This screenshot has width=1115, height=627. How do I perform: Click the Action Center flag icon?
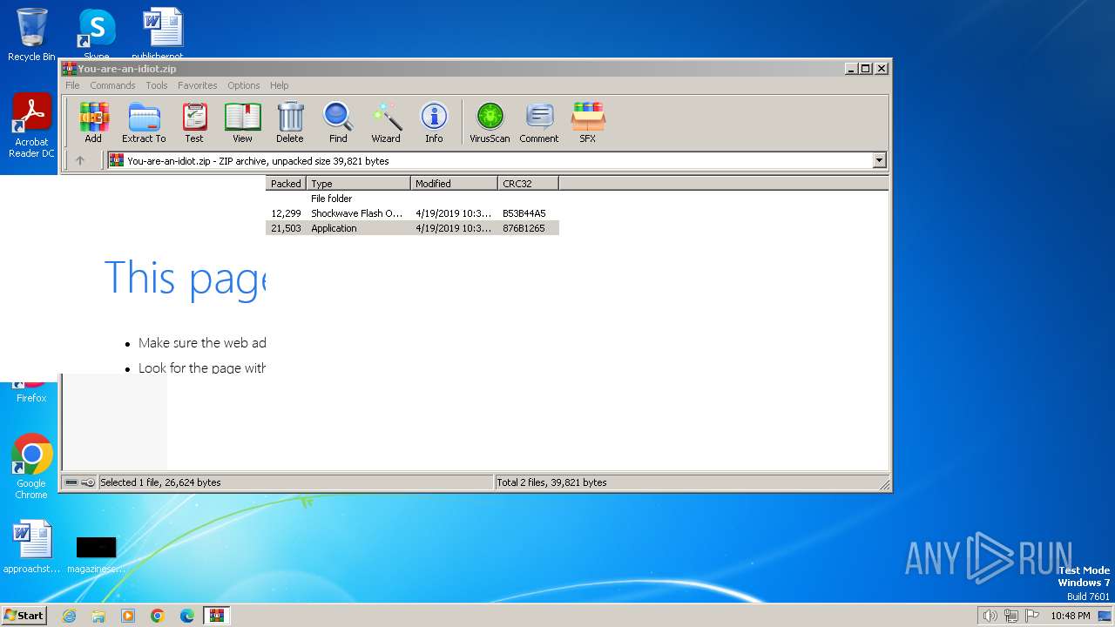(x=1031, y=616)
